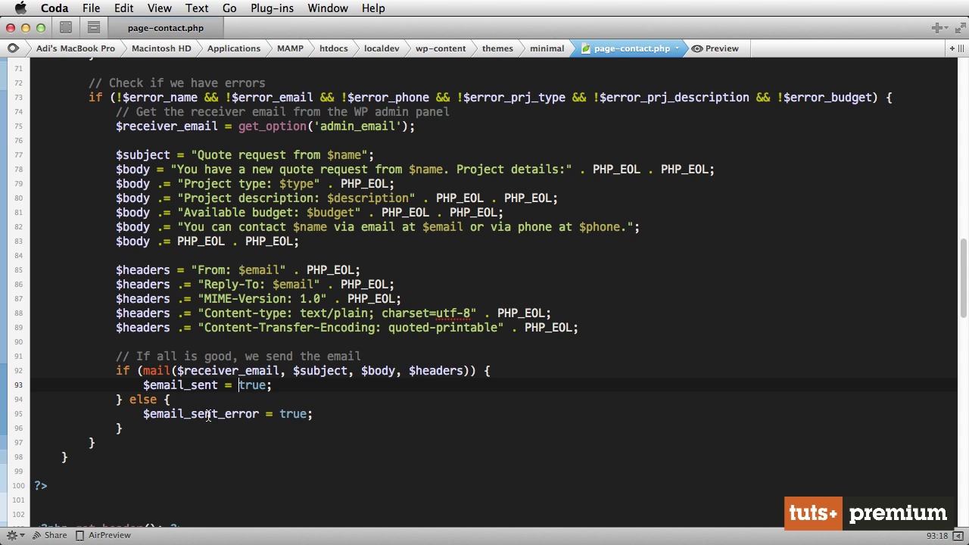Click '$email_sent_error' on line 95
This screenshot has height=545, width=969.
(201, 414)
